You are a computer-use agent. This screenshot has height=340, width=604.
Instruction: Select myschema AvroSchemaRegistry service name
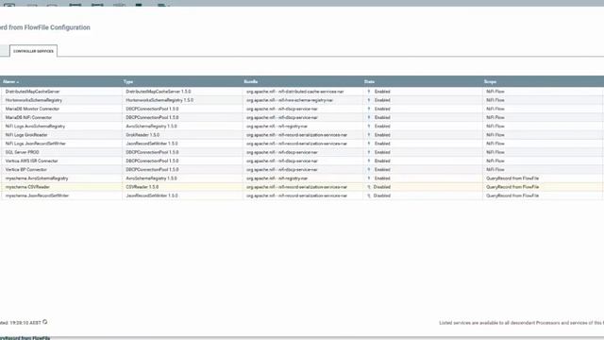(37, 178)
